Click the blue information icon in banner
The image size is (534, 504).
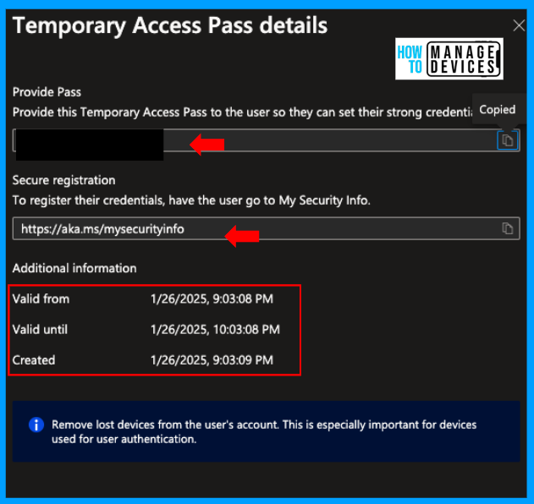[36, 425]
